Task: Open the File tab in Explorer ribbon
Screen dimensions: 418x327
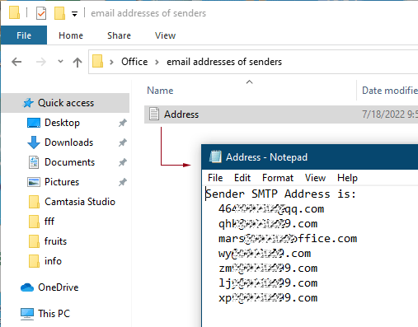Action: [x=24, y=35]
